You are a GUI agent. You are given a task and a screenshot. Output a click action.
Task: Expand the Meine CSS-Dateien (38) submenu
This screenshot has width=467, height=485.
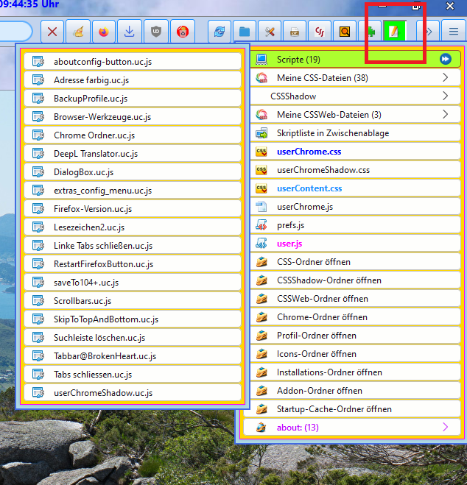pyautogui.click(x=445, y=77)
